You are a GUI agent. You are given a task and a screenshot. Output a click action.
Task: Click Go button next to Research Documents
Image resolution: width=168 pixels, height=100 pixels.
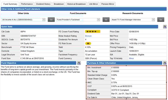[161, 20]
